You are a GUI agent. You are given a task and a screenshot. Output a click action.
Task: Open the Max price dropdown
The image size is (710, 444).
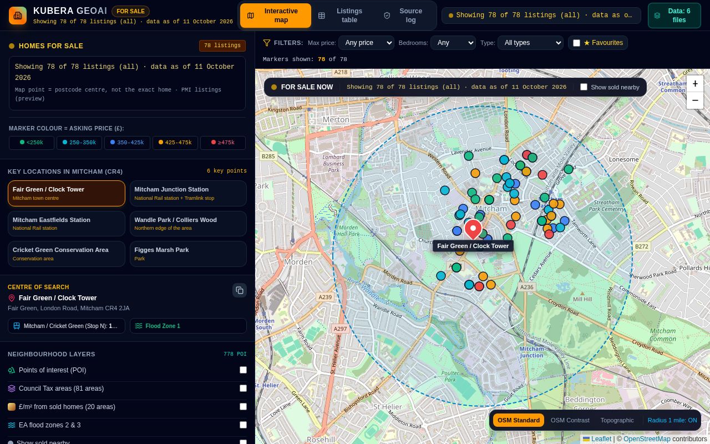click(x=366, y=43)
